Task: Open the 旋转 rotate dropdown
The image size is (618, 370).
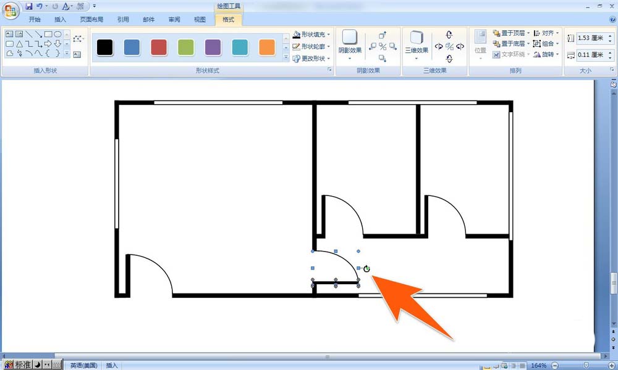Action: tap(546, 54)
